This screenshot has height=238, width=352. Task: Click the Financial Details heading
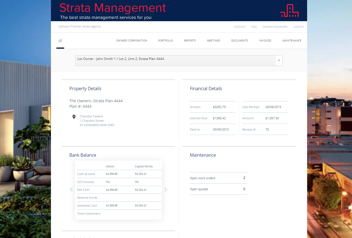click(206, 88)
